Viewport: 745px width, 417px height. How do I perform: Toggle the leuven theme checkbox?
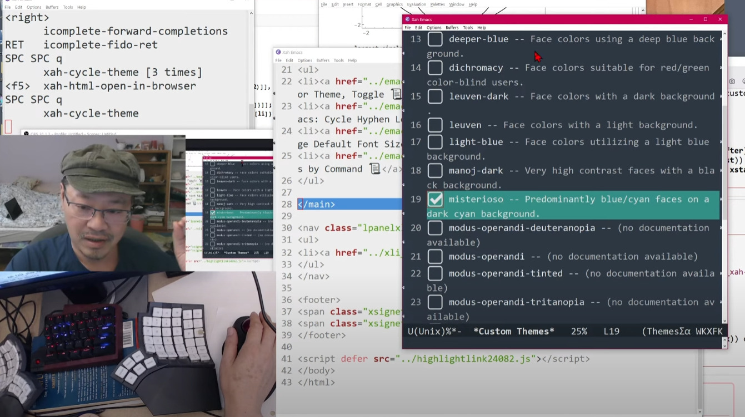pyautogui.click(x=435, y=125)
